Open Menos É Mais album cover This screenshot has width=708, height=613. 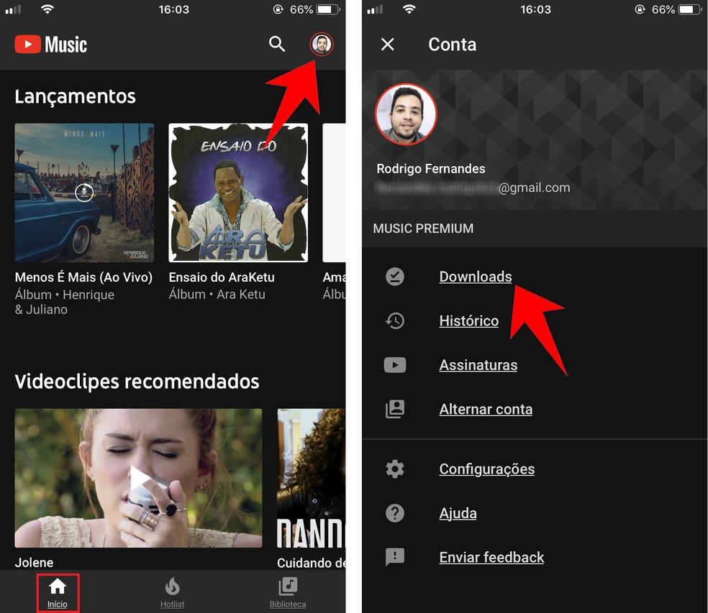[84, 193]
